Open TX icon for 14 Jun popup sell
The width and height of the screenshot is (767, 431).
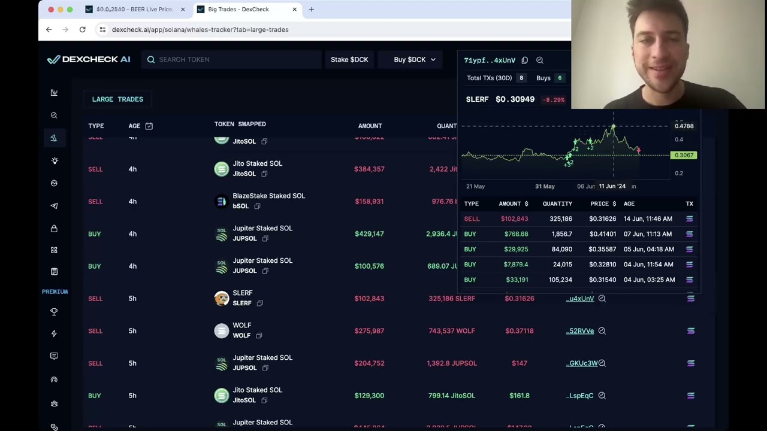689,218
